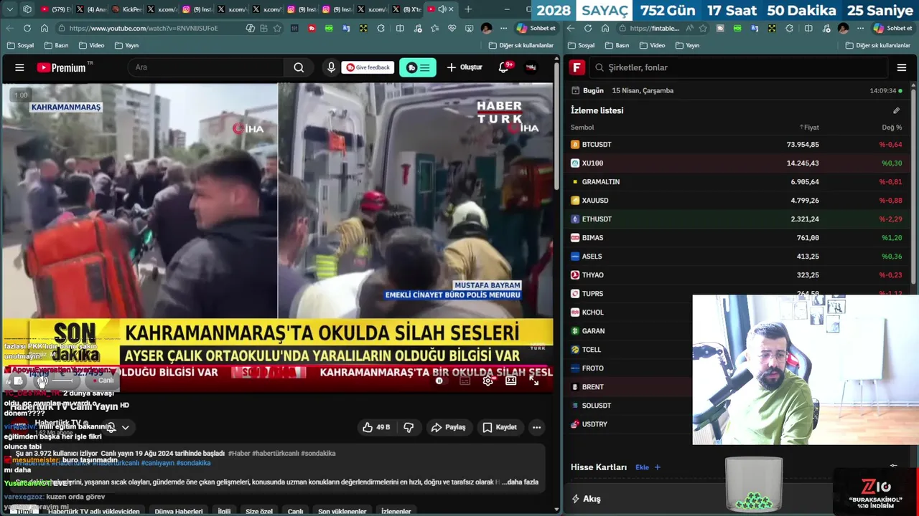Open extensions puzzle icon in right browser
This screenshot has height=516, width=919.
point(789,28)
